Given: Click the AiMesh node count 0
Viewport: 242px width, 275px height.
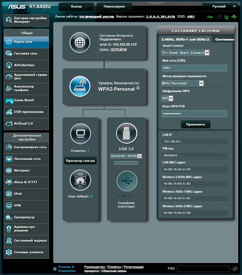Looking at the screenshot, I should [92, 196].
